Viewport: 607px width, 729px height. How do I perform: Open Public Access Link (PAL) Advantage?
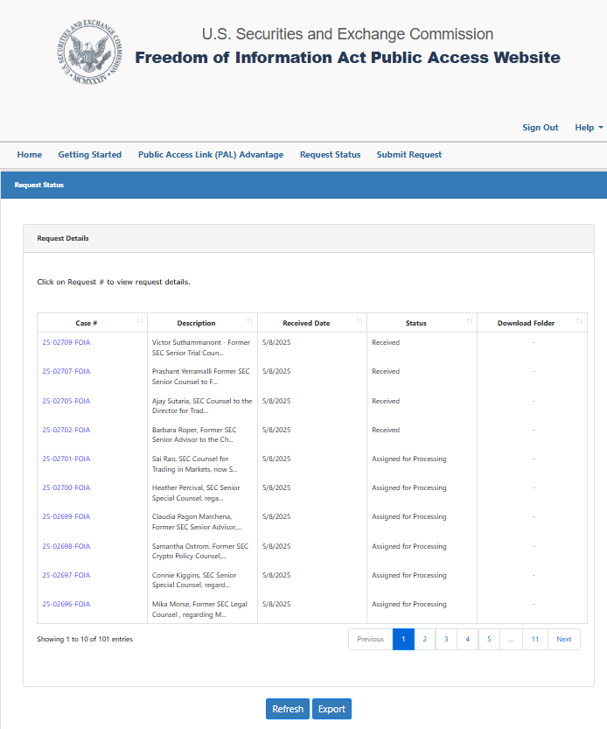[x=211, y=155]
